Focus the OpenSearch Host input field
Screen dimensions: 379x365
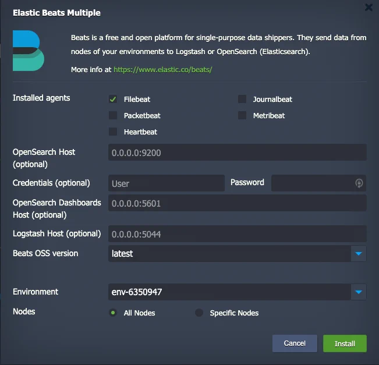pos(238,153)
